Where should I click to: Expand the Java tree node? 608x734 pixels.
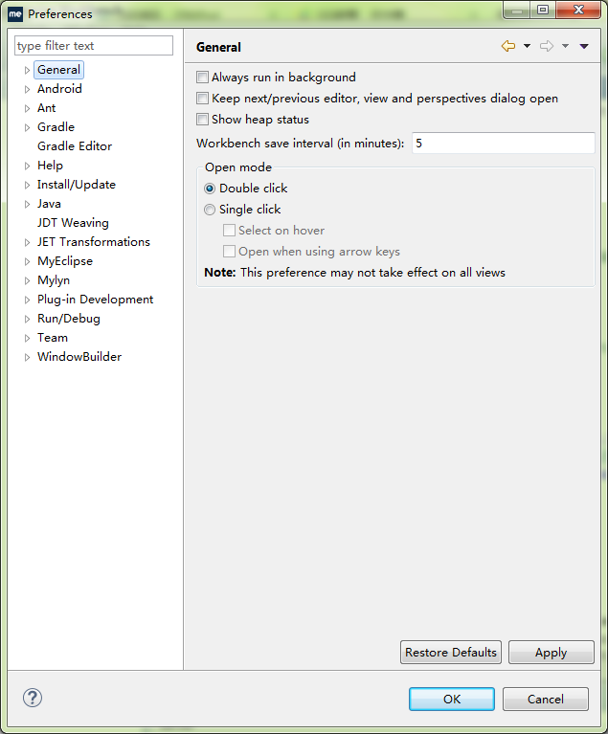(27, 204)
